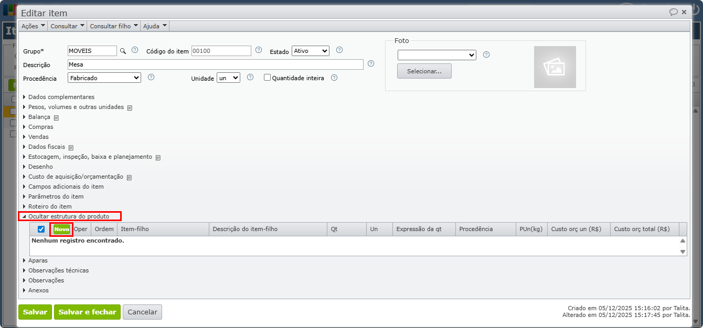
Task: Open the Foto selection dropdown
Action: (x=436, y=55)
